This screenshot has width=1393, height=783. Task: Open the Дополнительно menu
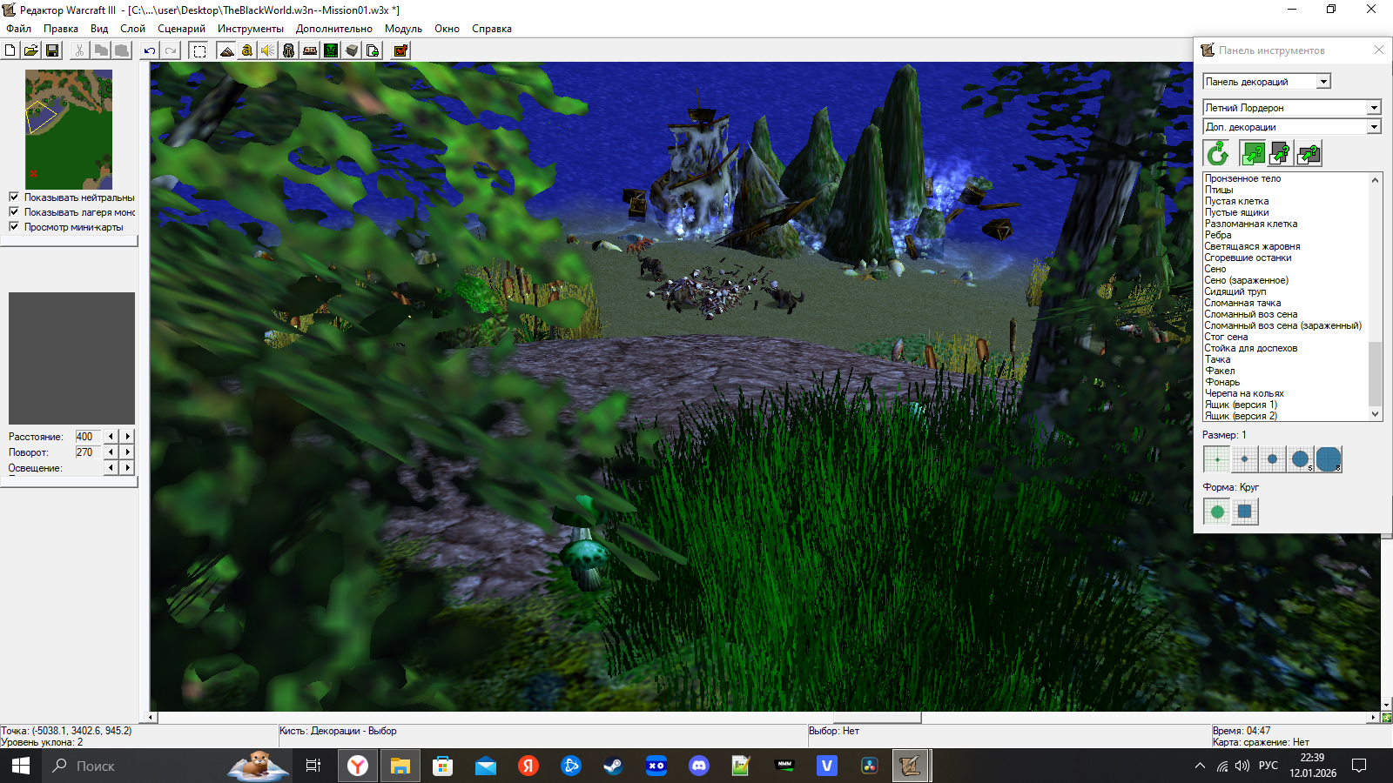[x=334, y=29]
